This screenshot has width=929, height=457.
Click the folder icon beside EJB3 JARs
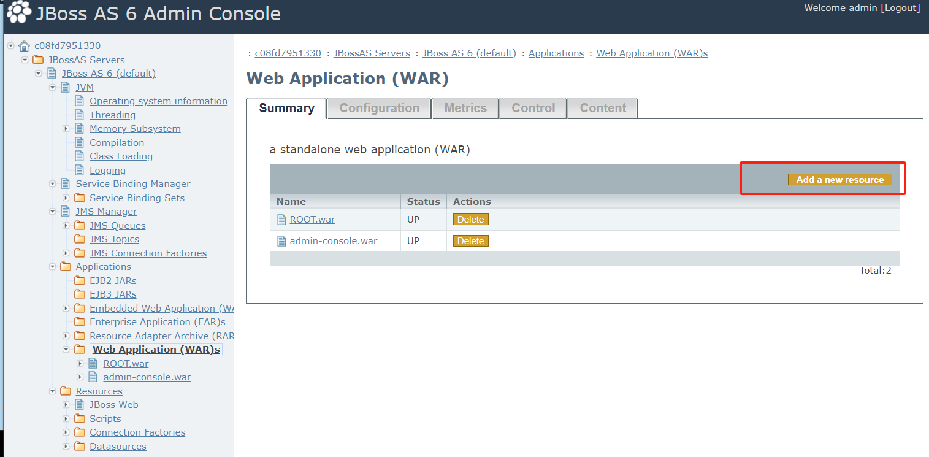(x=80, y=294)
